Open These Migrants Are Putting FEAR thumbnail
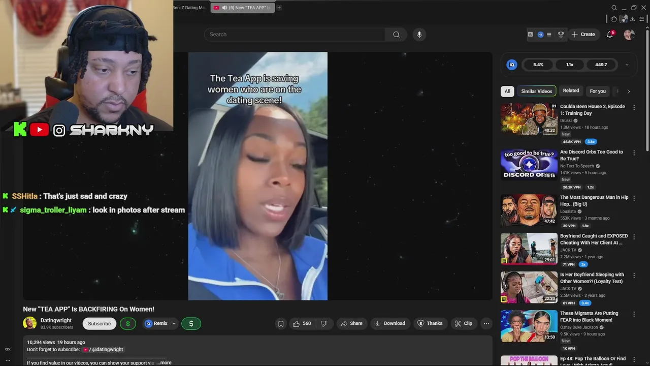The width and height of the screenshot is (650, 366). pos(529,326)
